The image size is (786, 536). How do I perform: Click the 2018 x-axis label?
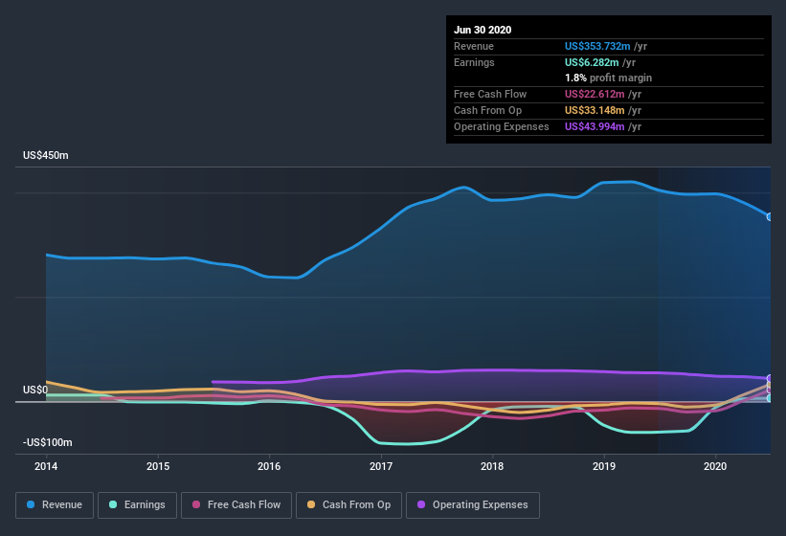pyautogui.click(x=492, y=466)
